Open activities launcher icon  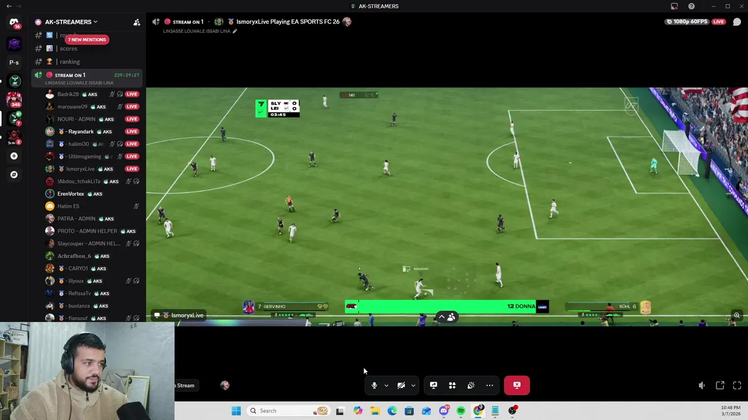pyautogui.click(x=452, y=385)
